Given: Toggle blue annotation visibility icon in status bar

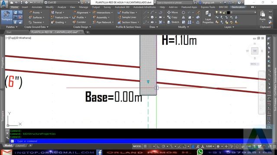Looking at the screenshot, I should point(193,146).
